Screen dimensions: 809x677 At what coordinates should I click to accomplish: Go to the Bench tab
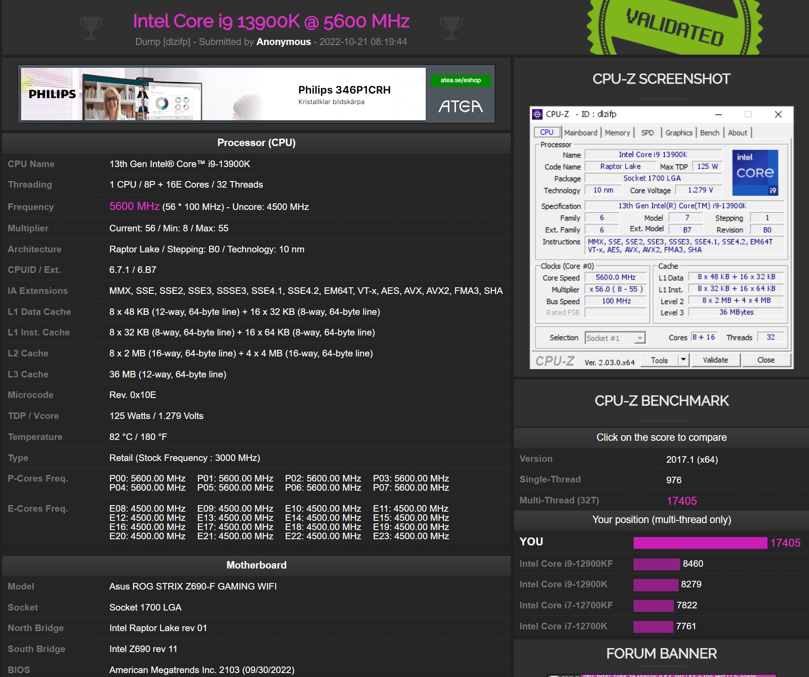pyautogui.click(x=710, y=133)
